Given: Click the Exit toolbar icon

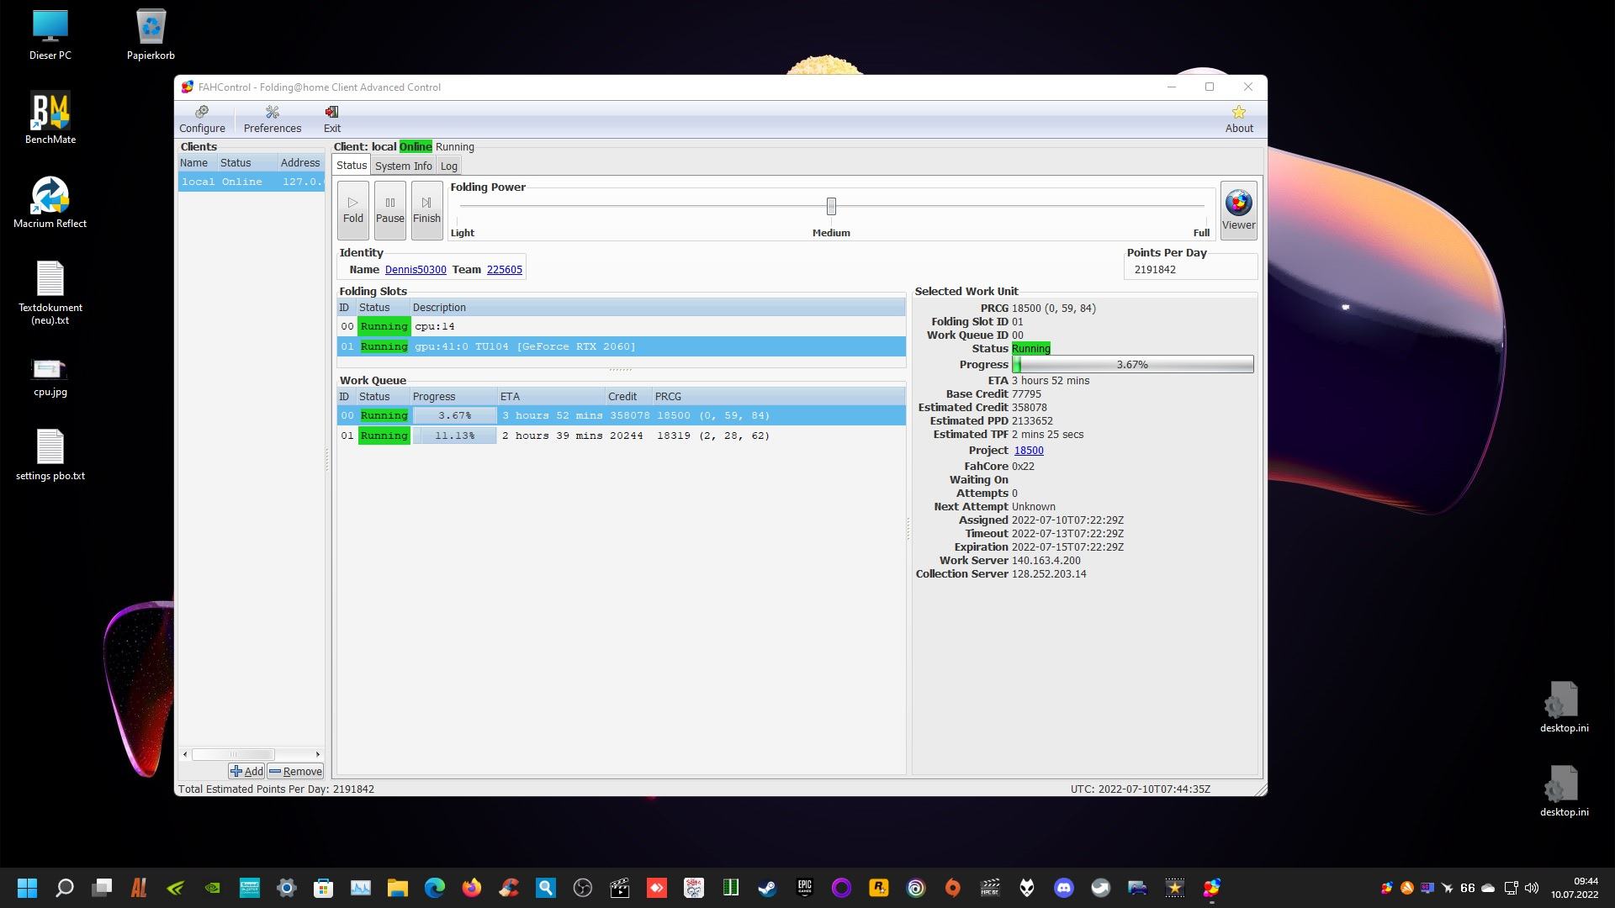Looking at the screenshot, I should [331, 119].
